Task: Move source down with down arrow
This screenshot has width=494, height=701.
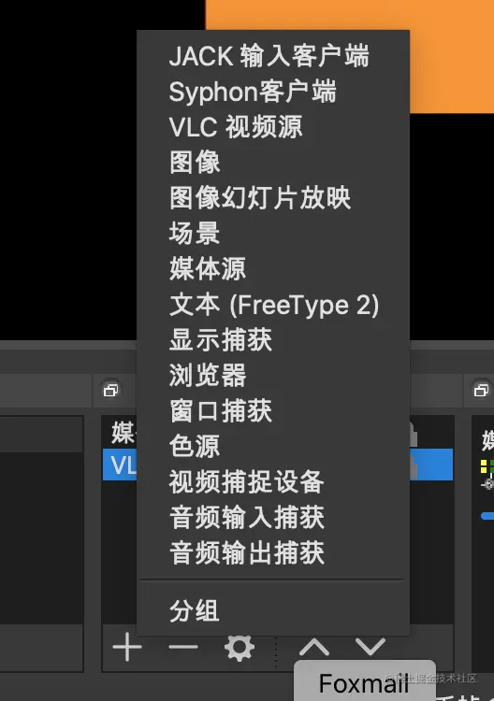Action: pos(370,647)
